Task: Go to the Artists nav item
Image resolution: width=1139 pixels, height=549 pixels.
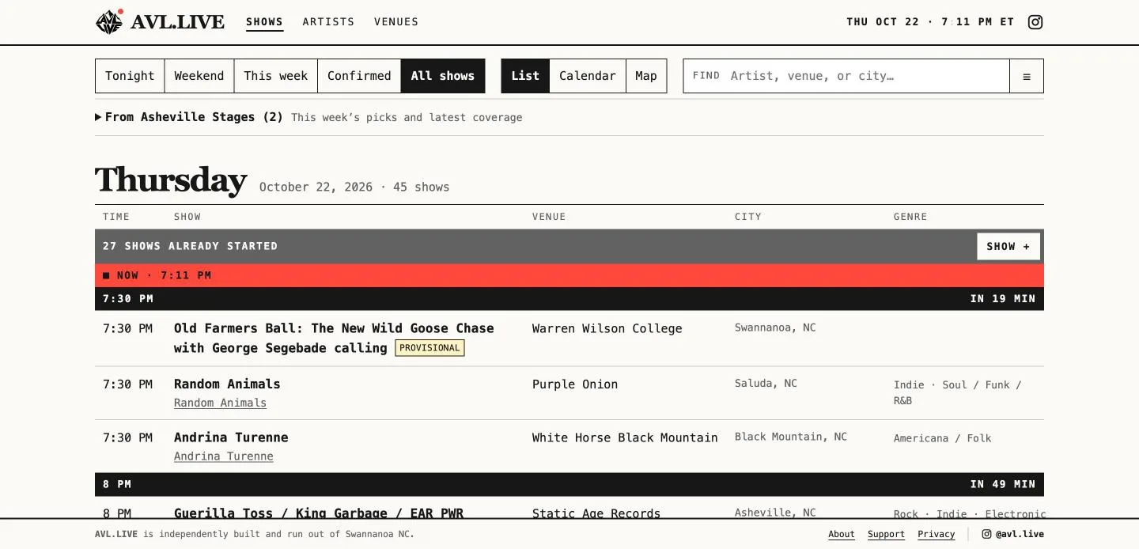Action: coord(328,22)
